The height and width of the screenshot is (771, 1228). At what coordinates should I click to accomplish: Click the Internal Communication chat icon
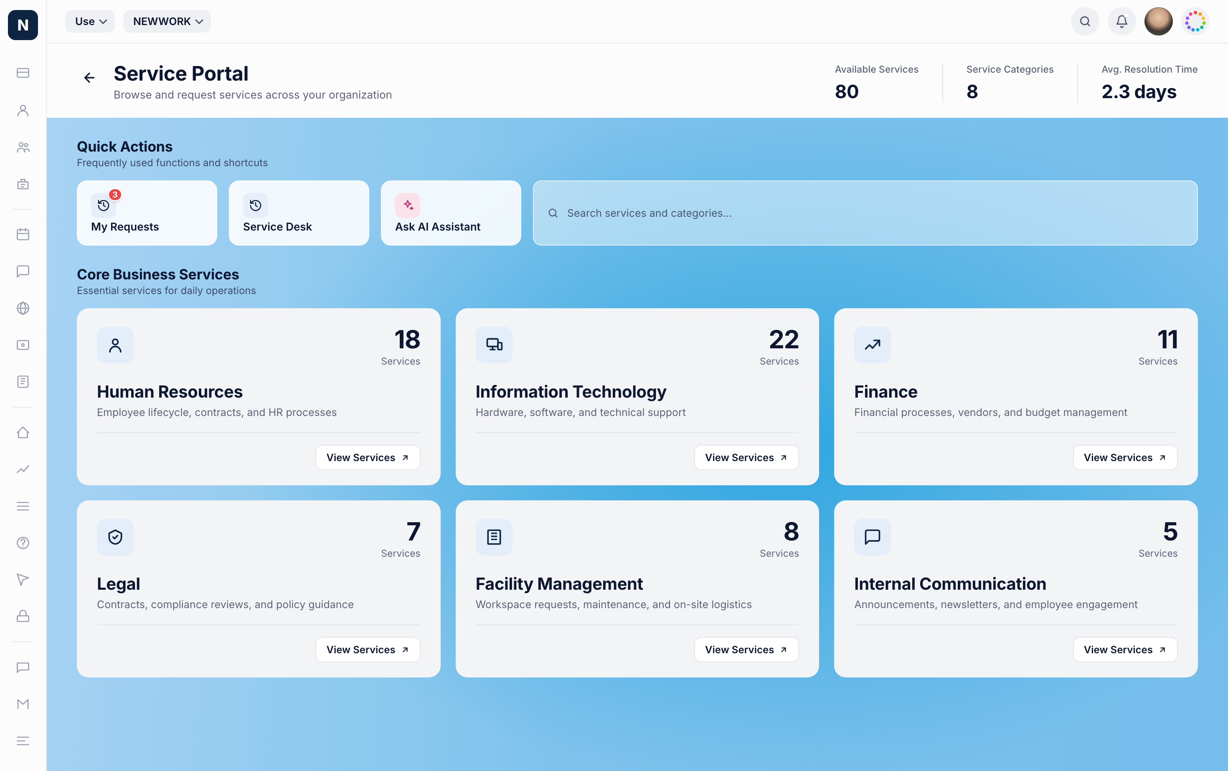[873, 537]
